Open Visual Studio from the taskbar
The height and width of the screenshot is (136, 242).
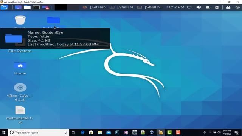click(x=126, y=133)
